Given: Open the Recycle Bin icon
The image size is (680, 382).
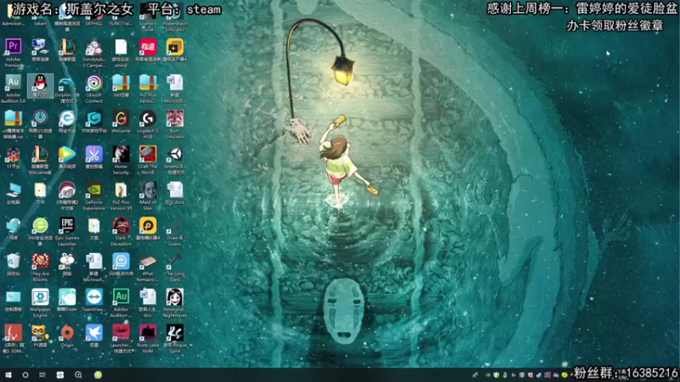Looking at the screenshot, I should (x=14, y=265).
